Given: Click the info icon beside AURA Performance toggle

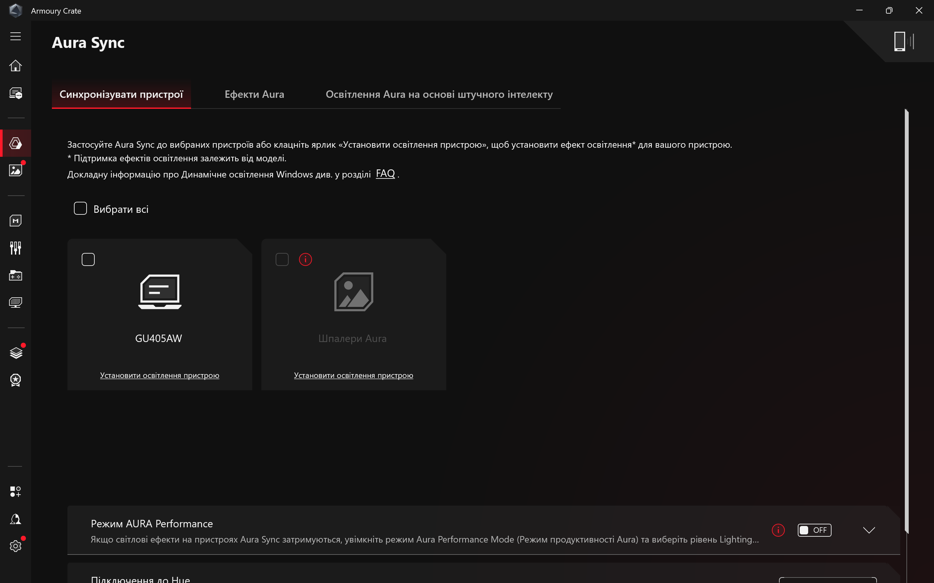Looking at the screenshot, I should point(778,530).
